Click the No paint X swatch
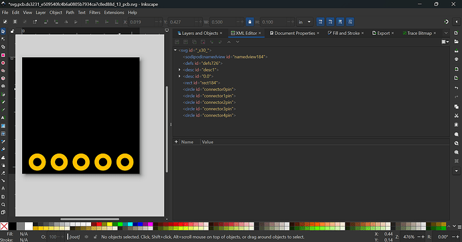This screenshot has width=462, height=242. (x=4, y=227)
